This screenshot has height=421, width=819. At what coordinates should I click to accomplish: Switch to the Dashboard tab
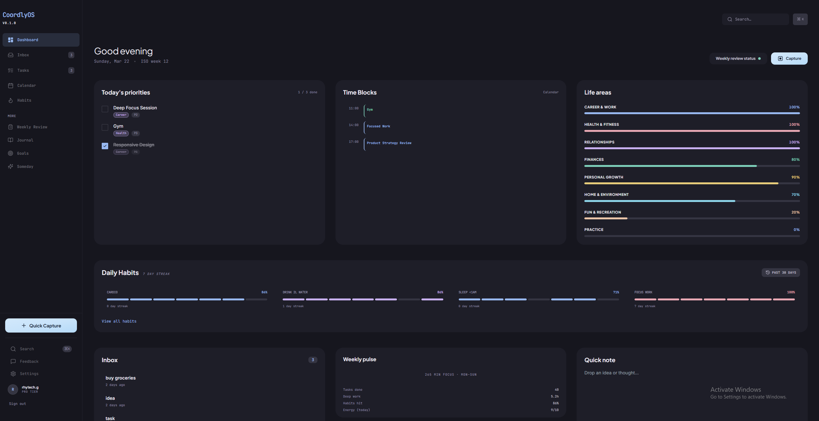click(28, 40)
